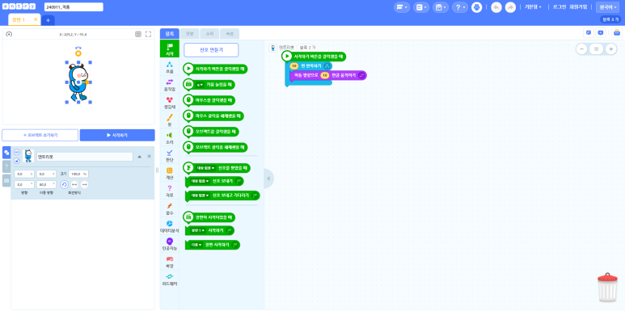Toggle the stage fullscreen icon
The height and width of the screenshot is (311, 625).
pyautogui.click(x=148, y=34)
